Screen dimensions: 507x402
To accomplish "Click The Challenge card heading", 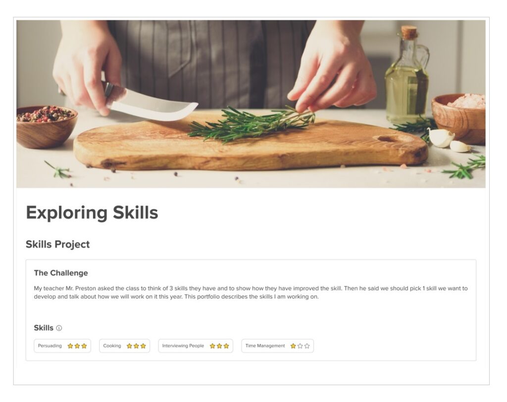I will click(61, 273).
